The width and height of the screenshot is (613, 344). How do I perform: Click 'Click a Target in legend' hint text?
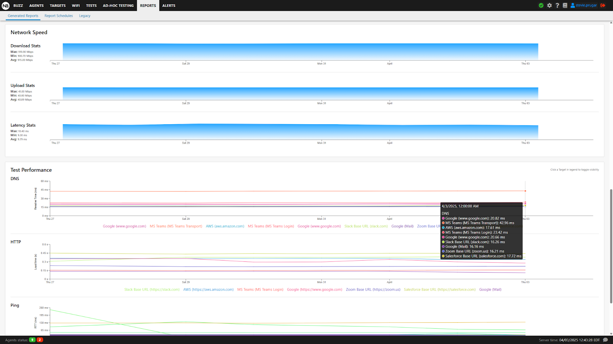[575, 170]
